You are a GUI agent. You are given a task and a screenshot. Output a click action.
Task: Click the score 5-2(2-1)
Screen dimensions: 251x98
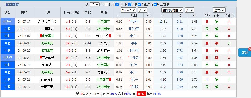pos(71,72)
